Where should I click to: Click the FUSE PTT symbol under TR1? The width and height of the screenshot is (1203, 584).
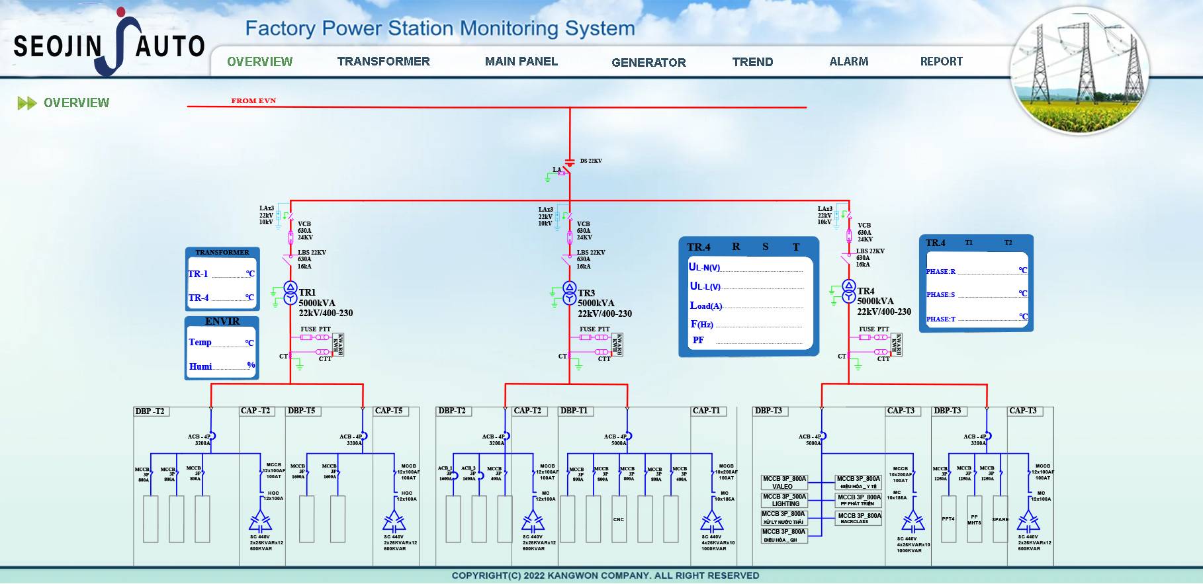coord(316,337)
